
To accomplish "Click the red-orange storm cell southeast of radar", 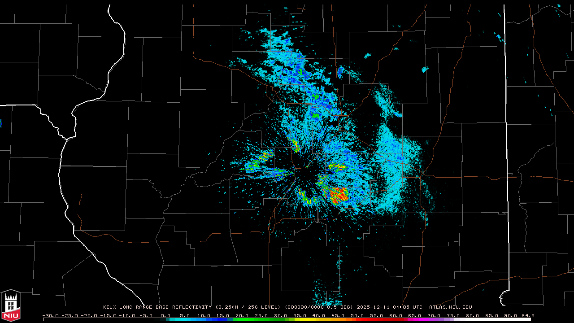I will coord(338,195).
